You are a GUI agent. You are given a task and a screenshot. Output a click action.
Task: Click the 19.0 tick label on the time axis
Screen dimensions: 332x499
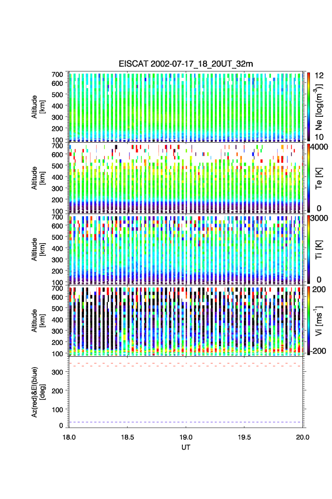[186, 437]
